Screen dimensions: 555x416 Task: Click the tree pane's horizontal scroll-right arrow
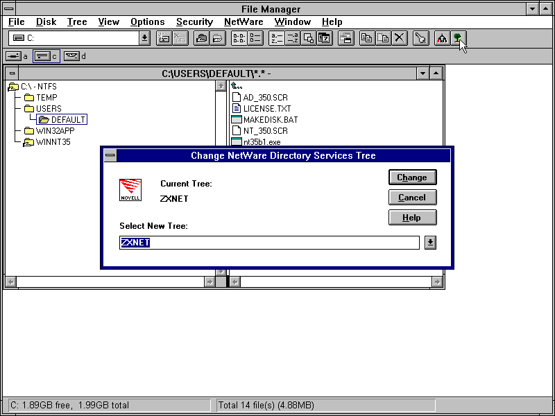(210, 281)
